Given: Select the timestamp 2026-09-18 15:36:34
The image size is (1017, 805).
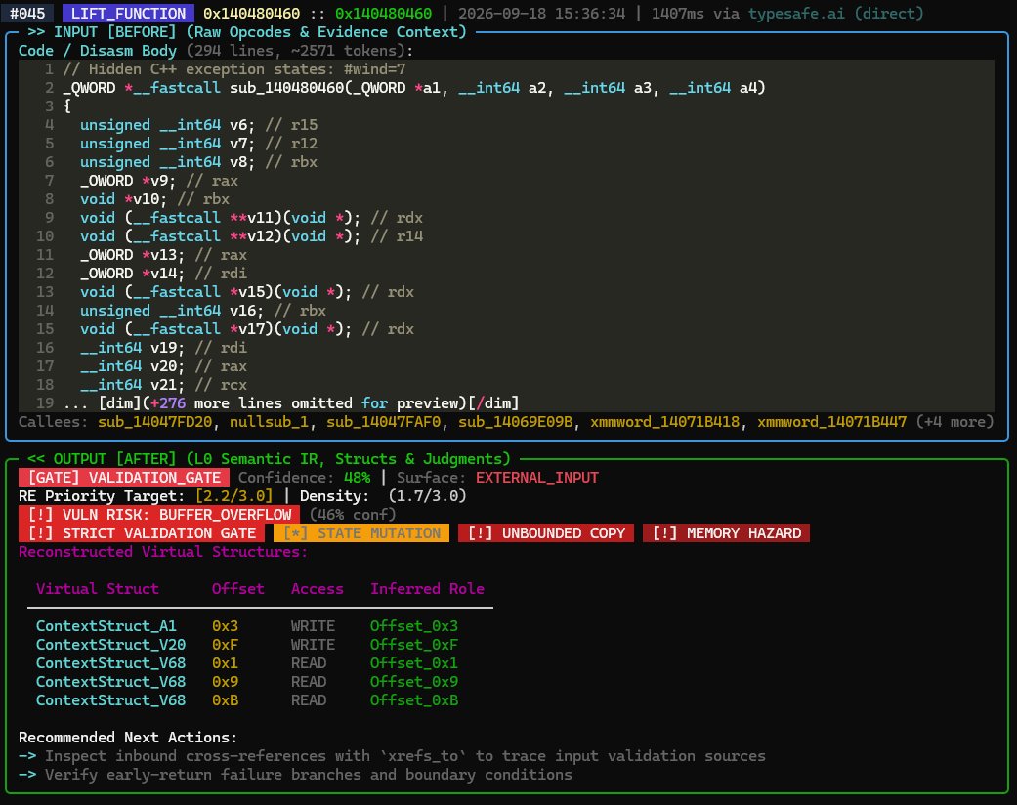Looking at the screenshot, I should pos(541,13).
